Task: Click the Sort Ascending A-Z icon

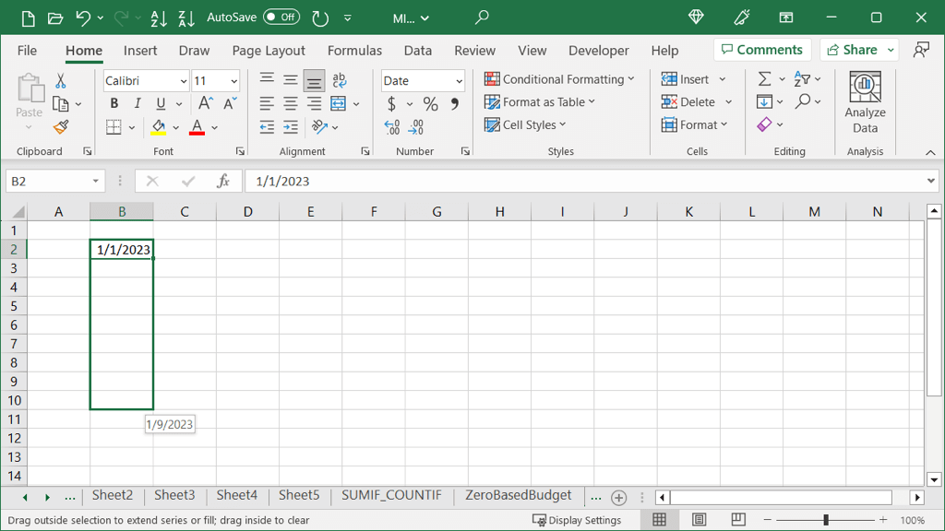Action: tap(158, 18)
